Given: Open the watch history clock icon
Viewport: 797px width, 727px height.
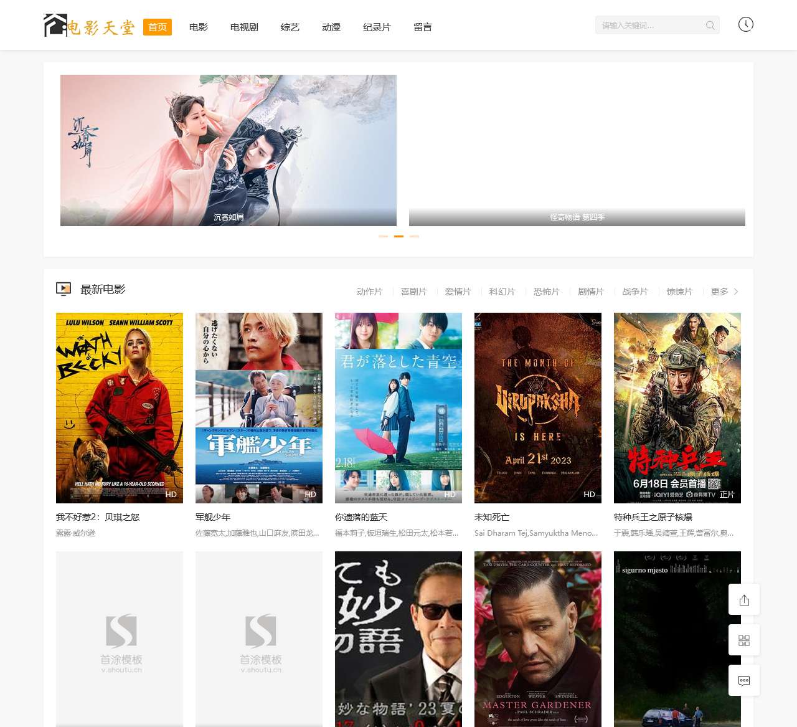Looking at the screenshot, I should click(x=745, y=24).
